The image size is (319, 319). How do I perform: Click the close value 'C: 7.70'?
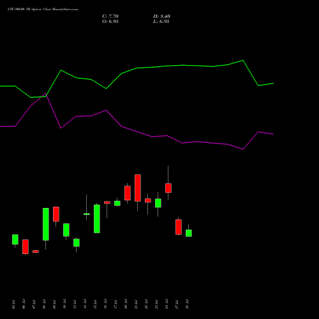click(x=110, y=17)
